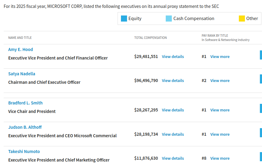Click View more for Bradford Smith's pay rank
Viewport: 262px width, 167px height.
click(x=220, y=110)
